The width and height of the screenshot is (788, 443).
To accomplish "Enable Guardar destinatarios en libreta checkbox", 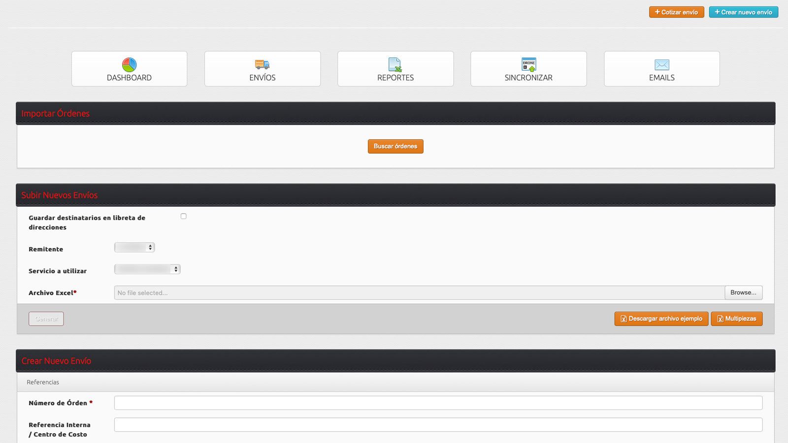I will pos(184,216).
